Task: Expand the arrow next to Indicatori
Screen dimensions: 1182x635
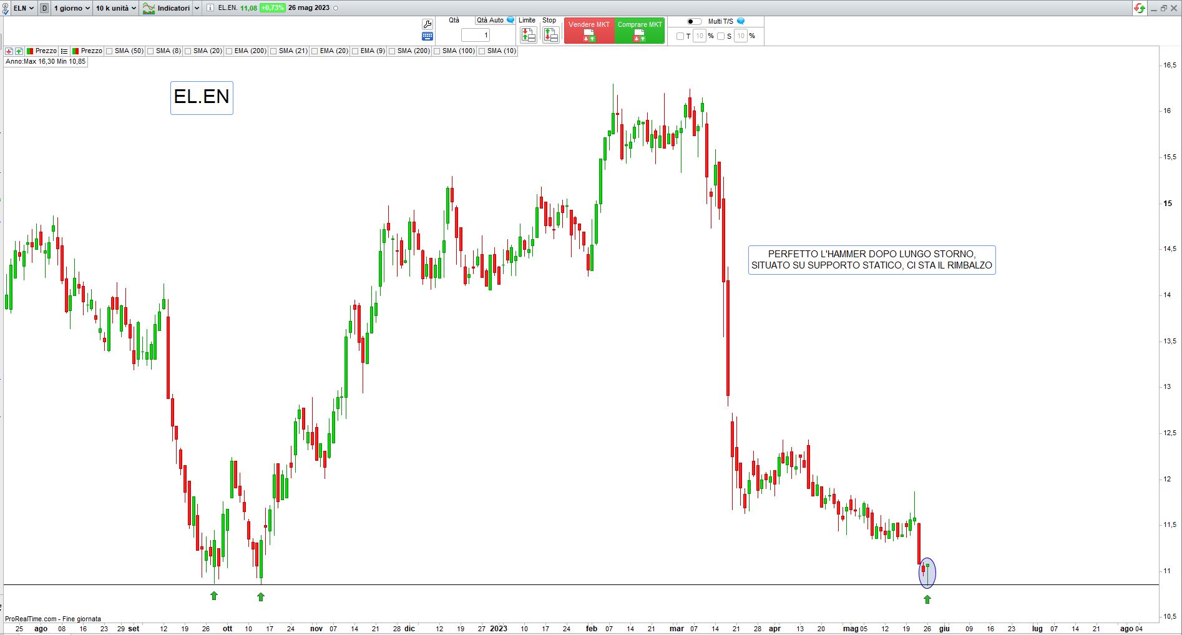Action: (197, 8)
